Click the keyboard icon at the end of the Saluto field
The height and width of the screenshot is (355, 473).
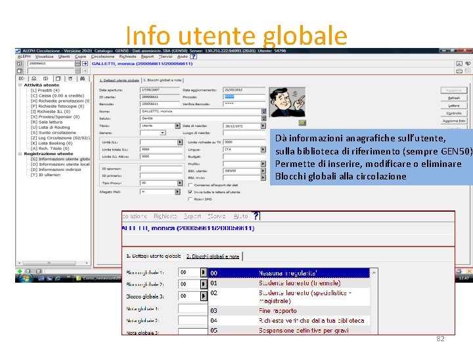click(x=264, y=118)
